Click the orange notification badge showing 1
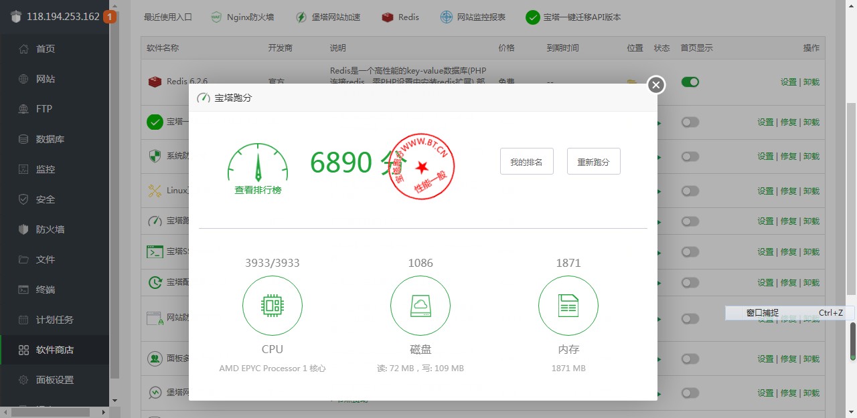 click(110, 17)
